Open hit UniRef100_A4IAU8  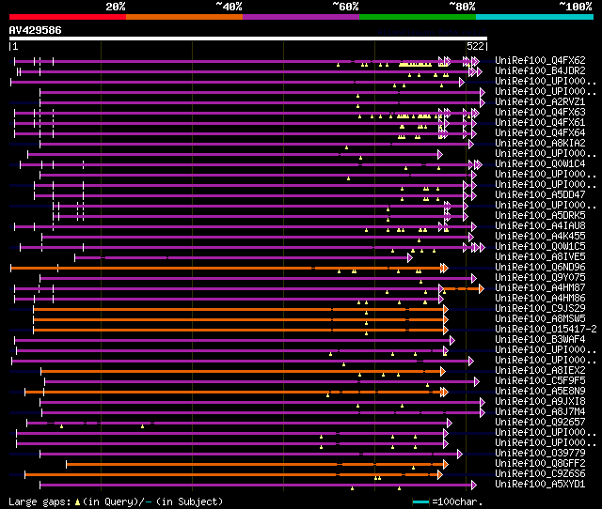coord(540,226)
